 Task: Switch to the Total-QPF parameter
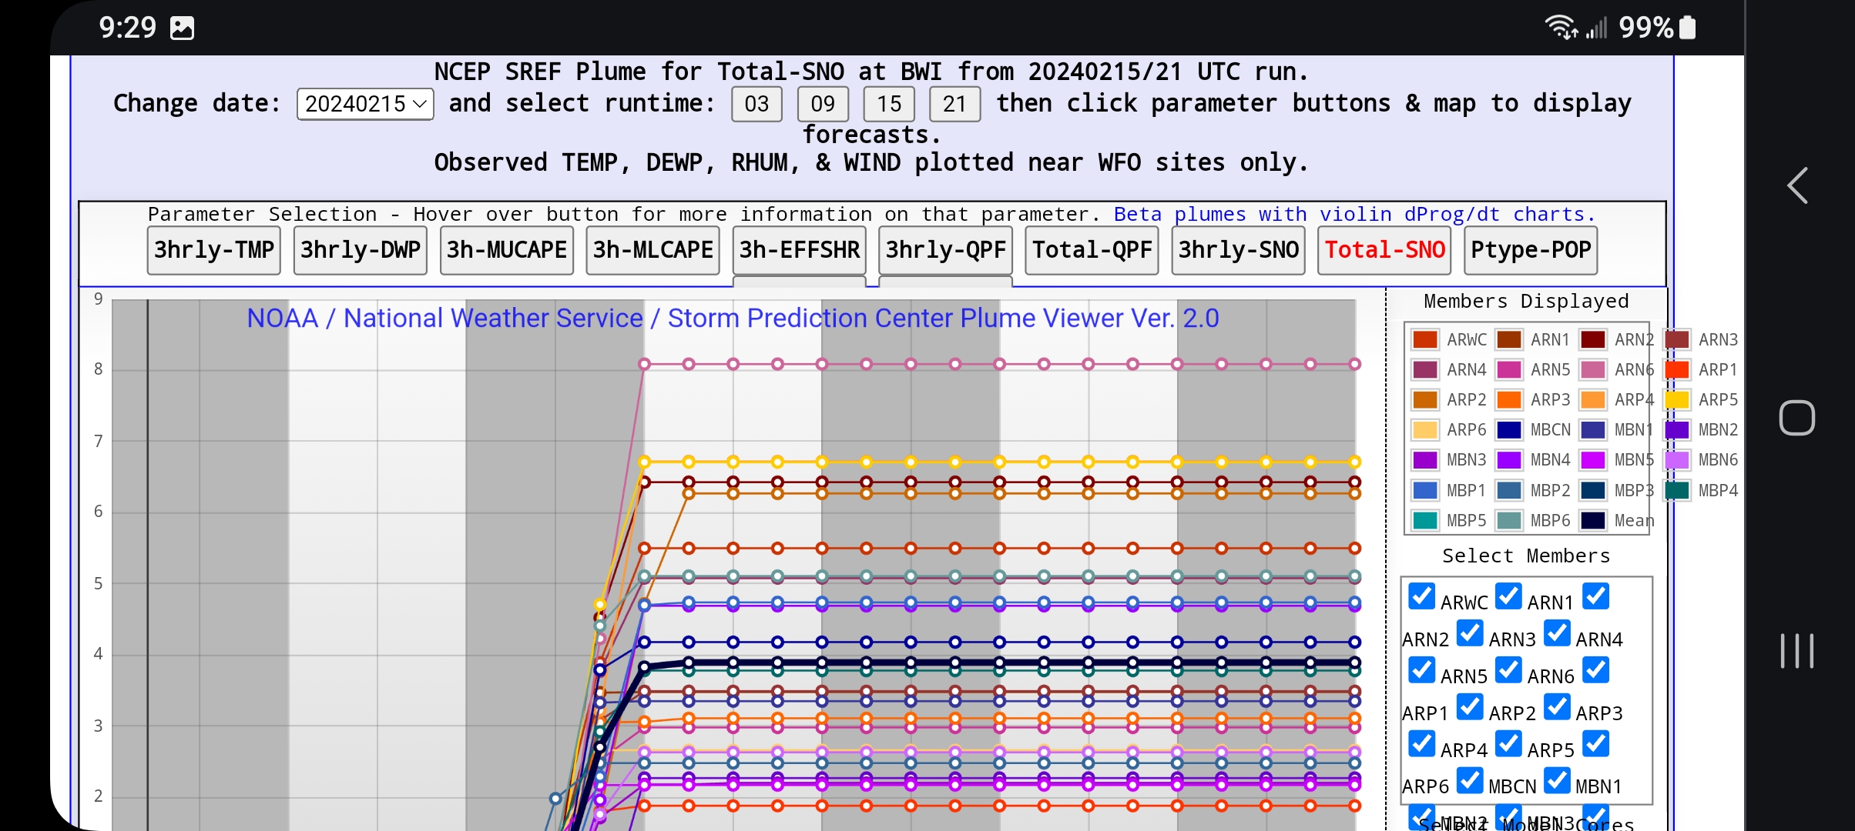coord(1092,250)
